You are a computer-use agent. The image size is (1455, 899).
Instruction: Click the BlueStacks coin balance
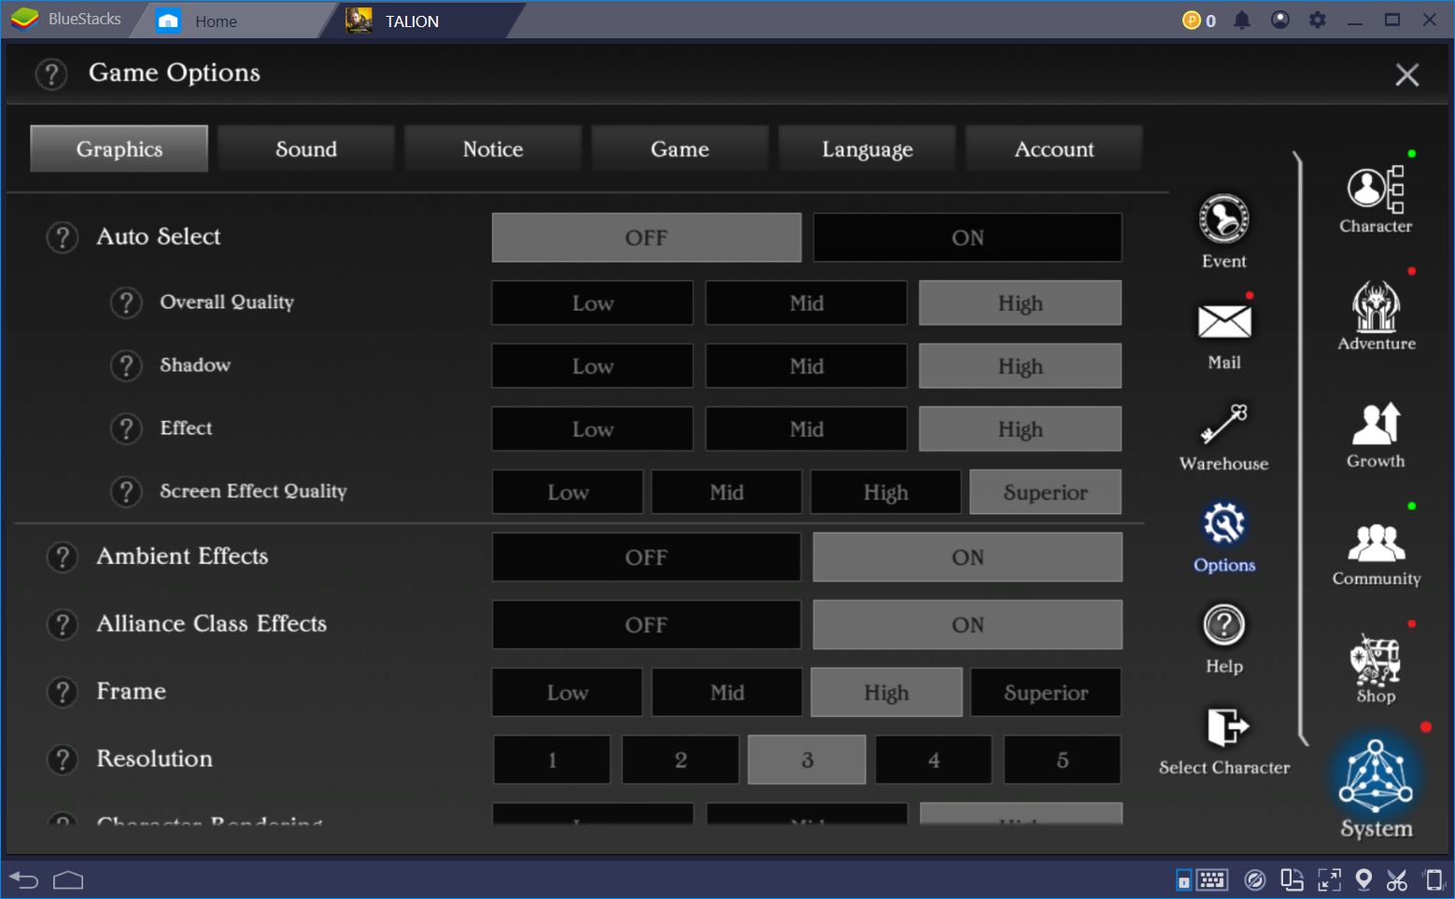tap(1199, 21)
